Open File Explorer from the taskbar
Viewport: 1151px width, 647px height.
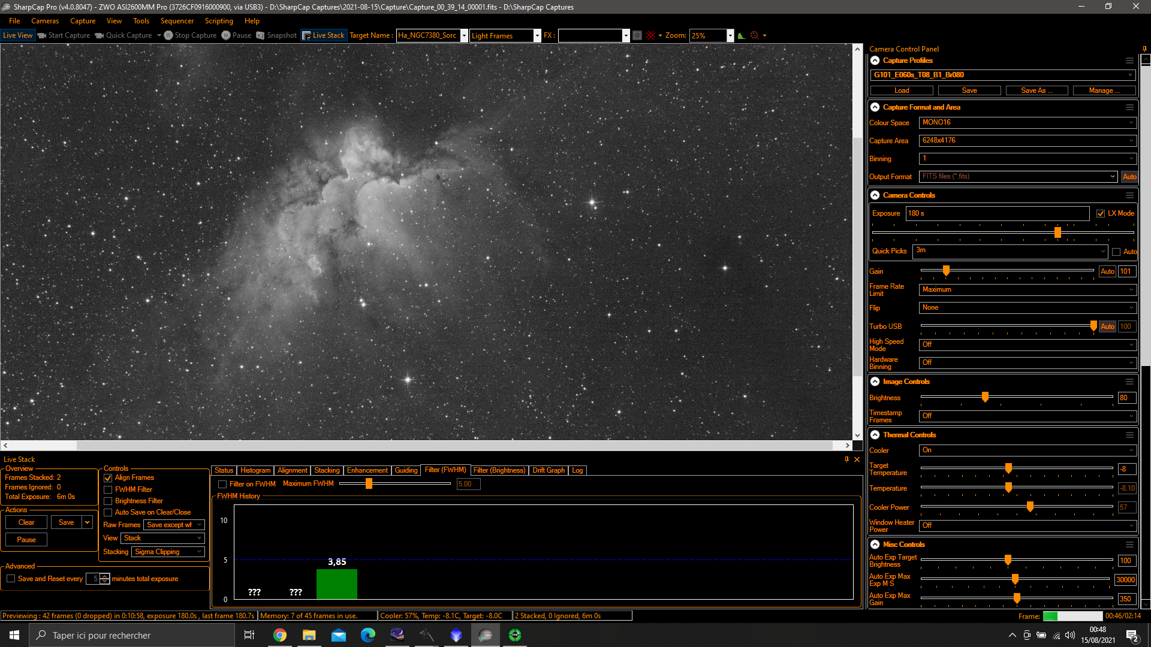(309, 635)
